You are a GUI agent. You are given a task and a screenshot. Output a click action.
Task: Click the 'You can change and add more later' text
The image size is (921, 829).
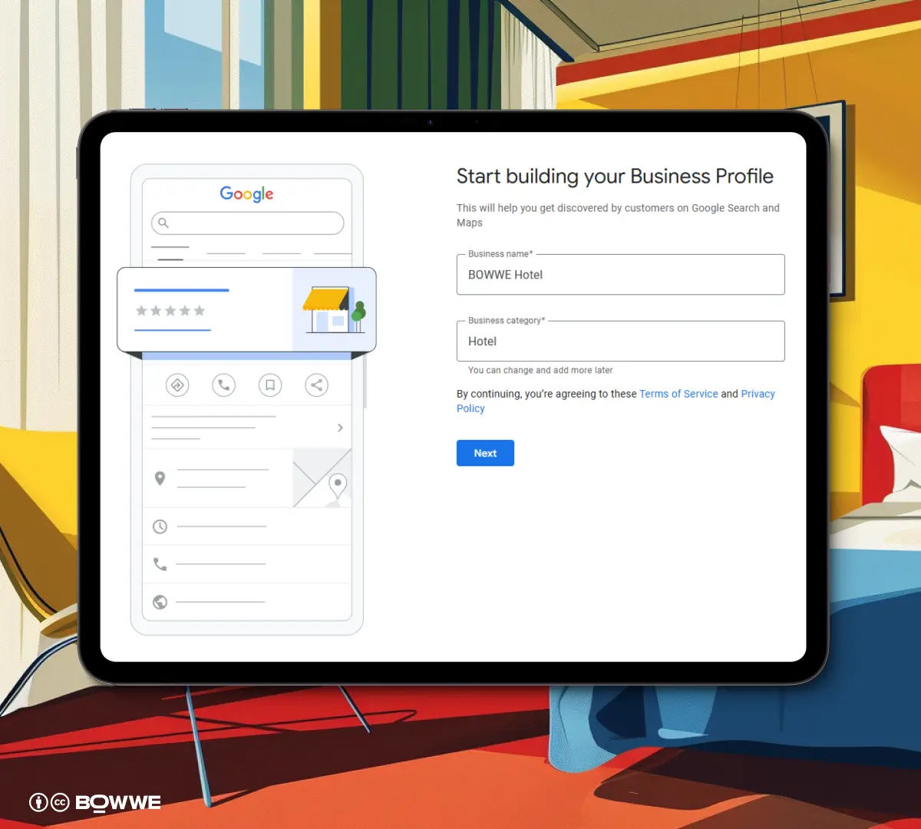[540, 370]
